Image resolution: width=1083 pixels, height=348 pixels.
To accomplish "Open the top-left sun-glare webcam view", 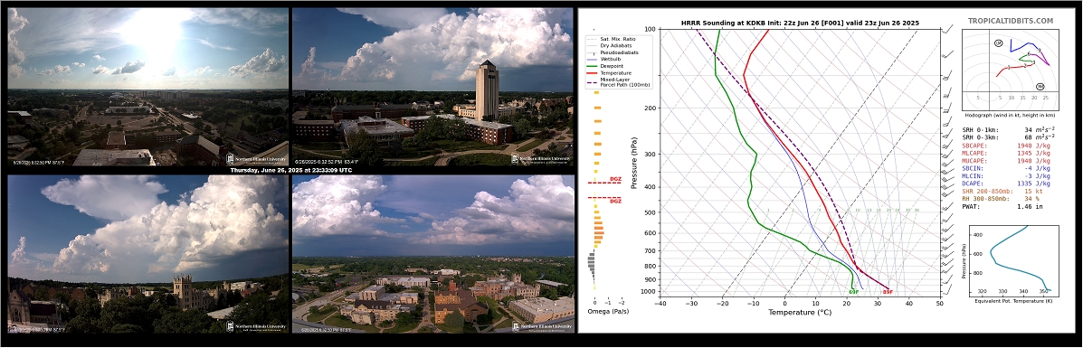I will tap(147, 87).
